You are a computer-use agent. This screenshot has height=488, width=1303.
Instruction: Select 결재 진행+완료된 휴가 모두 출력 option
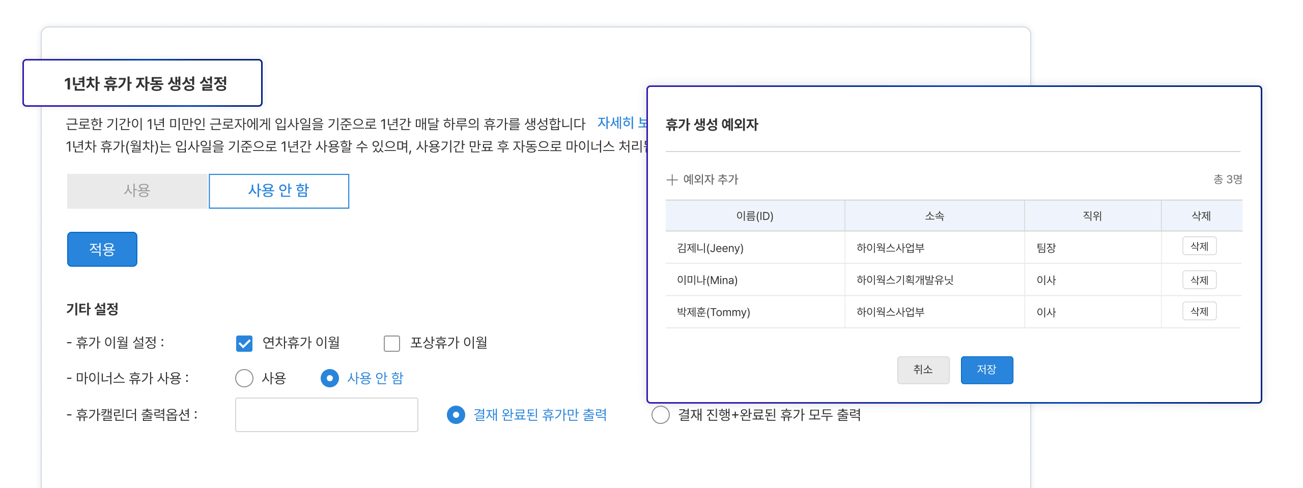(661, 415)
